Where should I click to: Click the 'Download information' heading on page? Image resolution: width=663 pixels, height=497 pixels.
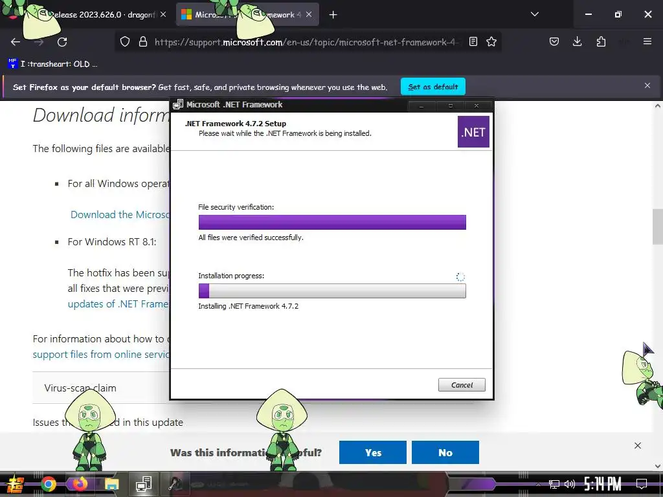click(102, 115)
